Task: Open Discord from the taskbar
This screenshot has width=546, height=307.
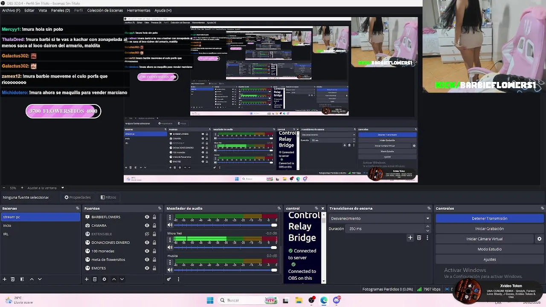Action: tap(337, 300)
